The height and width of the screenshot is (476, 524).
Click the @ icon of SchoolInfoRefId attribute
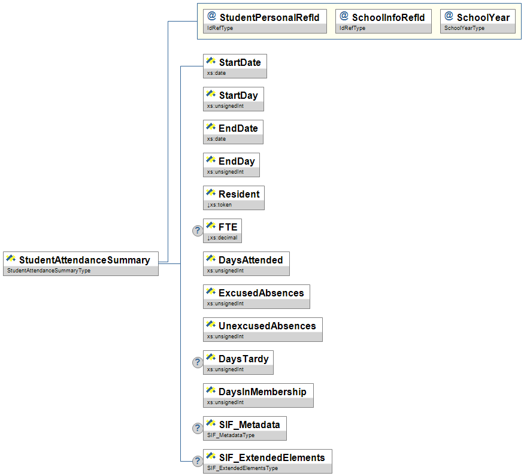coord(344,17)
